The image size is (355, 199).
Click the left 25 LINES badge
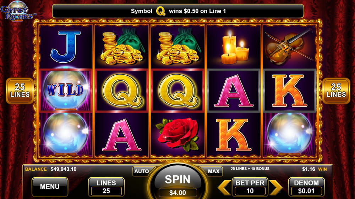(20, 91)
